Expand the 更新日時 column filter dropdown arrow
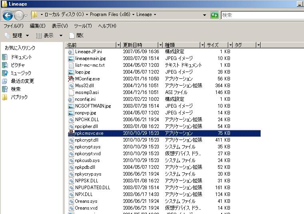 coord(161,45)
